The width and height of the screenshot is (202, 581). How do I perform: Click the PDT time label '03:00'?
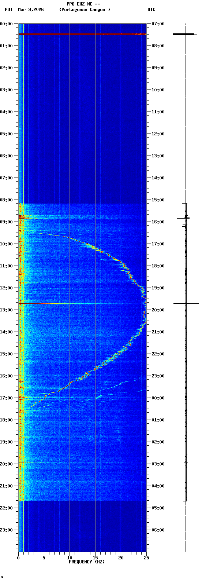tap(6, 90)
